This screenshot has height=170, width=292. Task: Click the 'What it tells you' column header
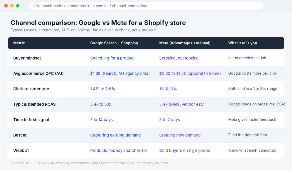pos(243,43)
